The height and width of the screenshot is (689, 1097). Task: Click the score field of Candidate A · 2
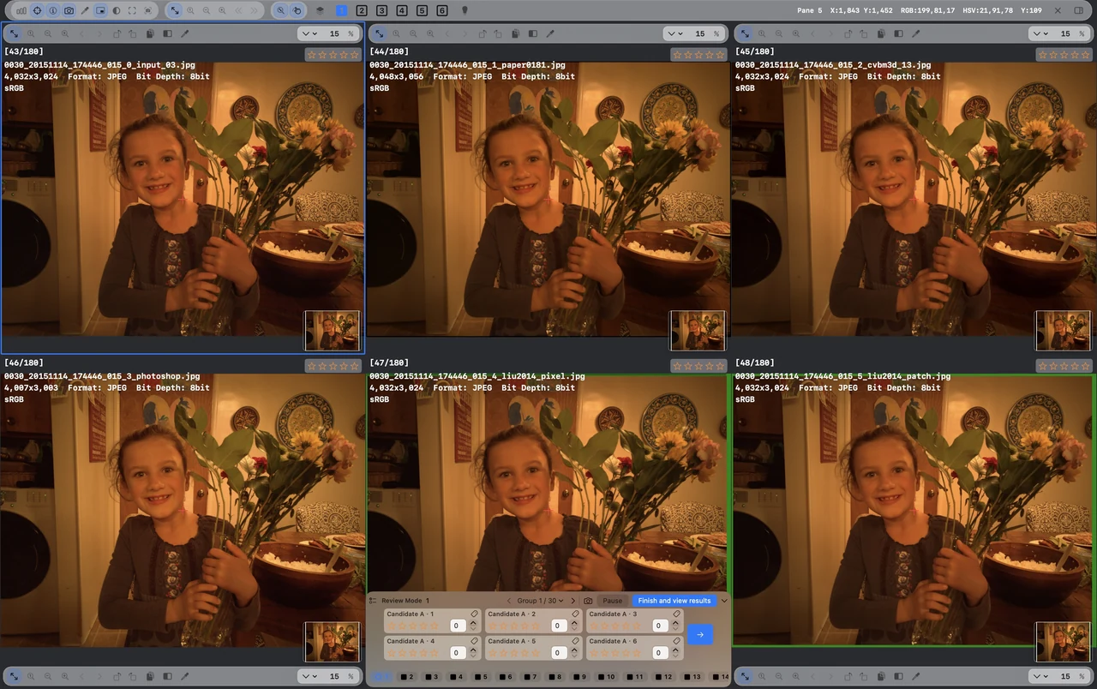[559, 626]
